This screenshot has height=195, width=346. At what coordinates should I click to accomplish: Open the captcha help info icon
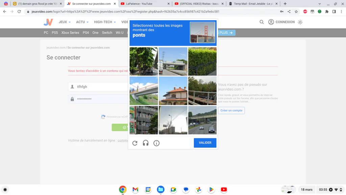click(156, 143)
